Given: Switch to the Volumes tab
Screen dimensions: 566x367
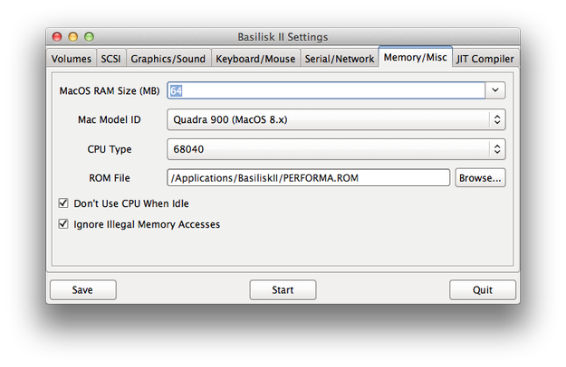Looking at the screenshot, I should [72, 59].
